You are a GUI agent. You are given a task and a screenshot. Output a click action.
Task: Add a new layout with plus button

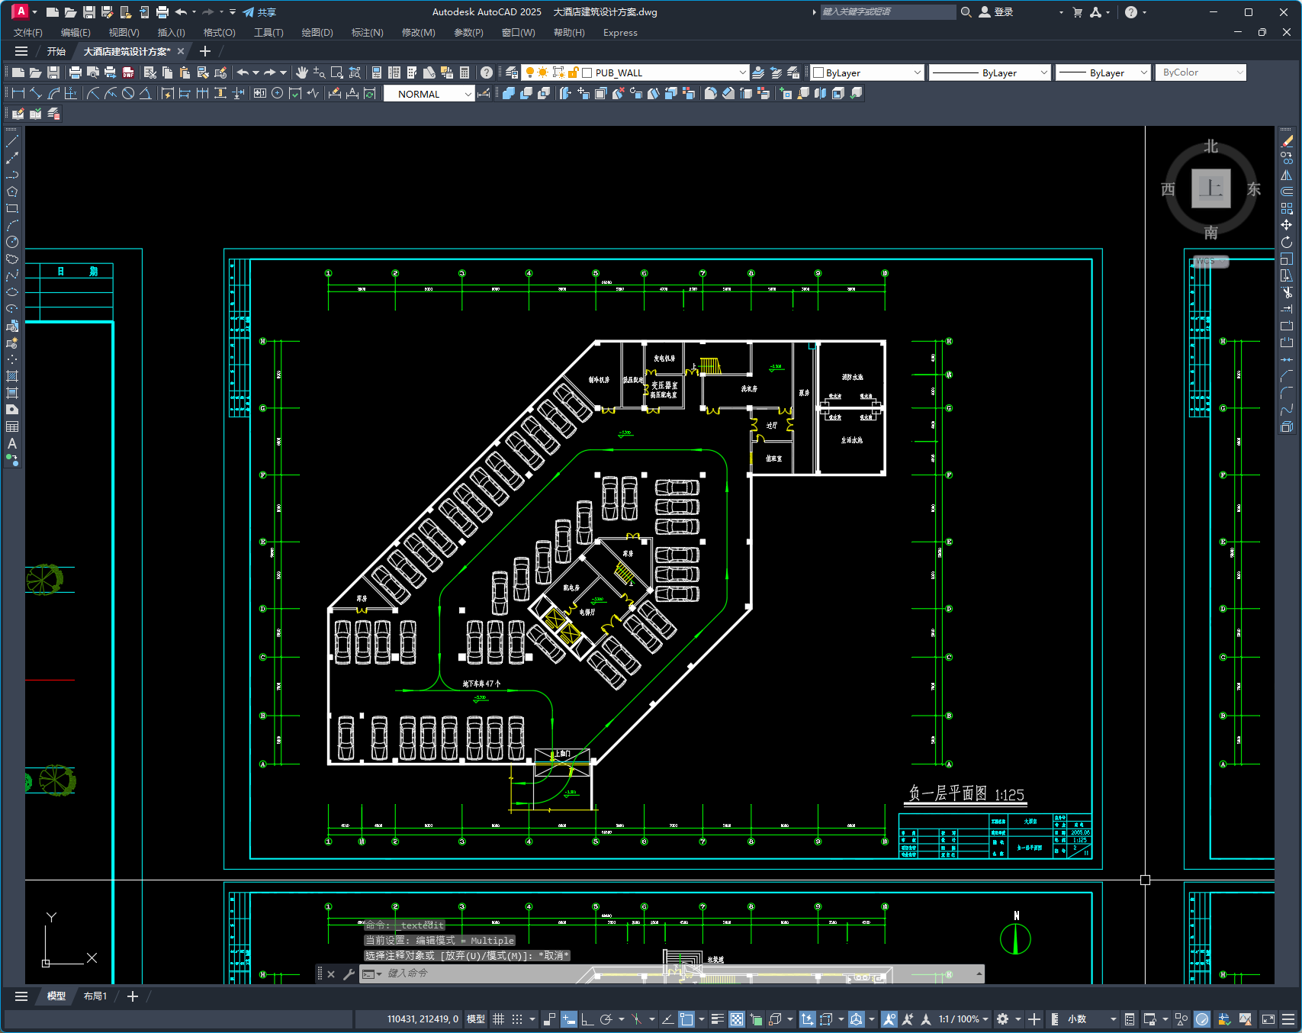point(132,996)
